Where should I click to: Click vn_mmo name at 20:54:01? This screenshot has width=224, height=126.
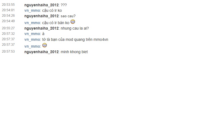coord(32,10)
